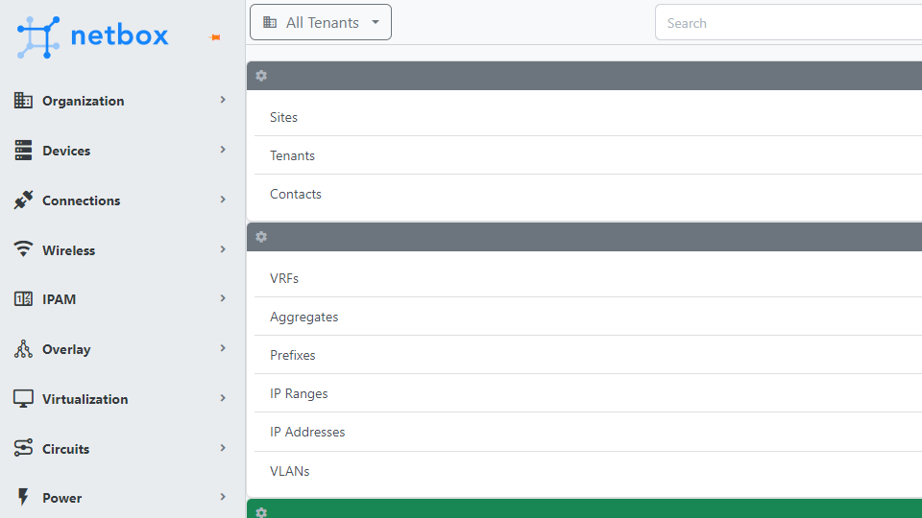Click the Wireless wifi icon
922x518 pixels.
click(23, 249)
